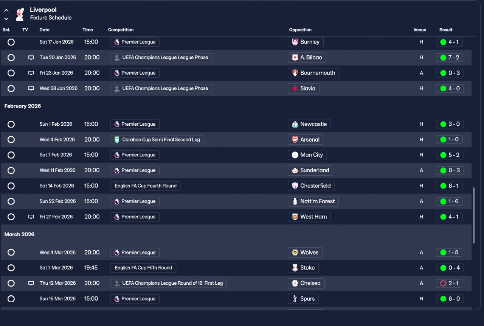This screenshot has height=326, width=484.
Task: Select the Stoke fixture radio button
Action: 11,268
